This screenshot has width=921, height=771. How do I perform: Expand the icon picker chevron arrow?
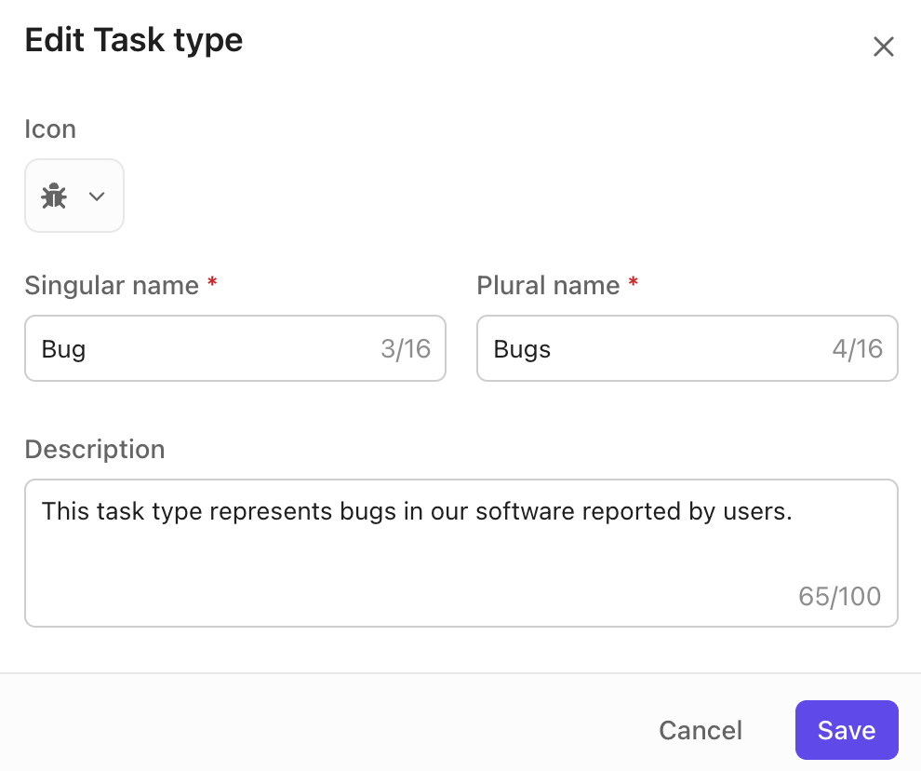point(97,196)
